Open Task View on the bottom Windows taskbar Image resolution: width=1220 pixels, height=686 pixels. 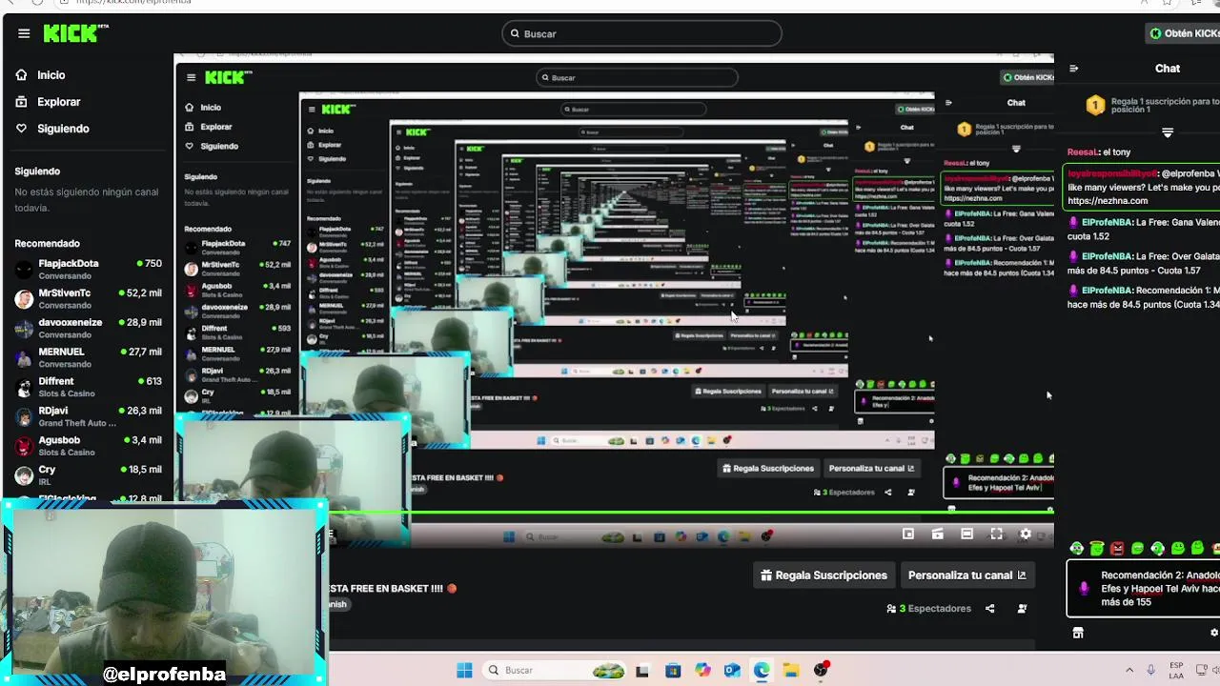642,671
